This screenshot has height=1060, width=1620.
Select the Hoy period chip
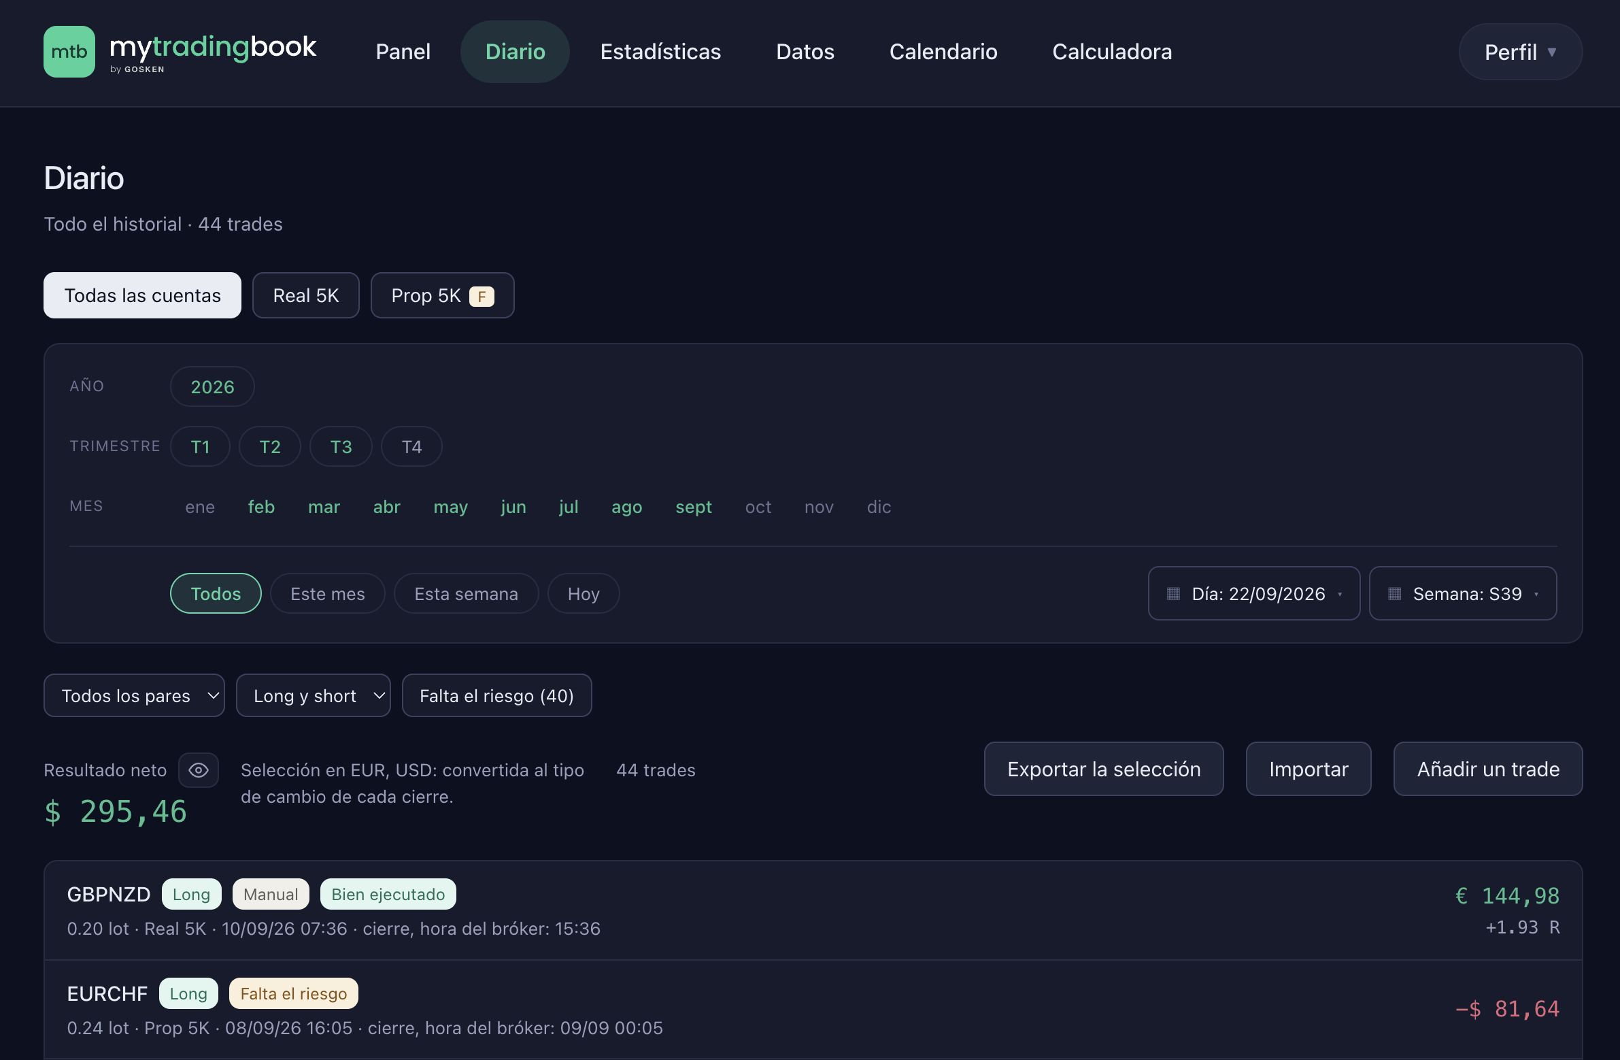click(584, 594)
